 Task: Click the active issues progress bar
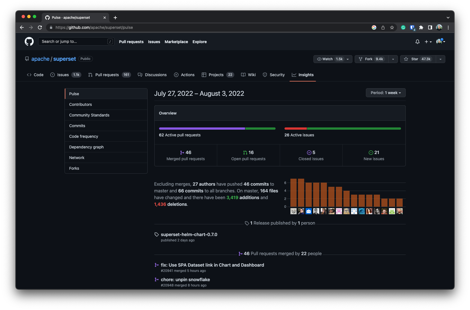(343, 129)
